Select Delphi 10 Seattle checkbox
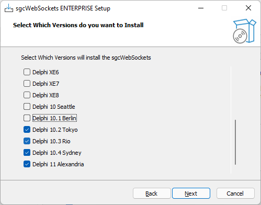261x205 pixels. click(x=27, y=107)
